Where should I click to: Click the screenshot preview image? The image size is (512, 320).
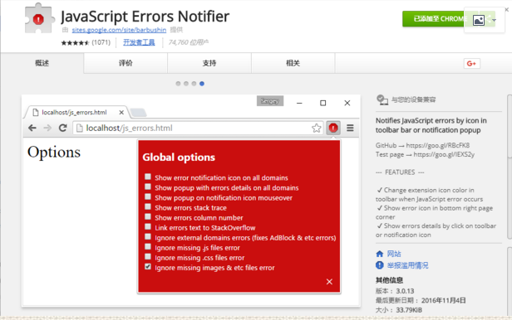pyautogui.click(x=191, y=201)
